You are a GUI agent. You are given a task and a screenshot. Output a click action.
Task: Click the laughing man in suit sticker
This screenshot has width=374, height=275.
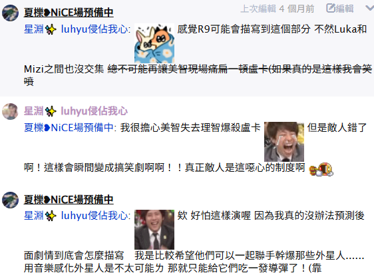(154, 230)
